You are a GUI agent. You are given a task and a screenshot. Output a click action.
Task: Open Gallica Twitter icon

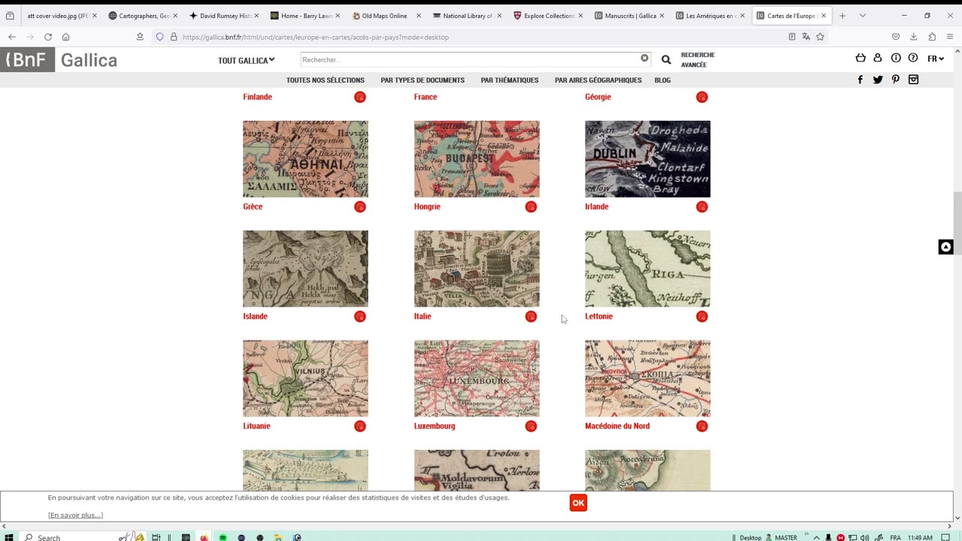coord(878,80)
